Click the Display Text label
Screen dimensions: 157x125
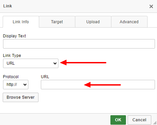pos(15,36)
